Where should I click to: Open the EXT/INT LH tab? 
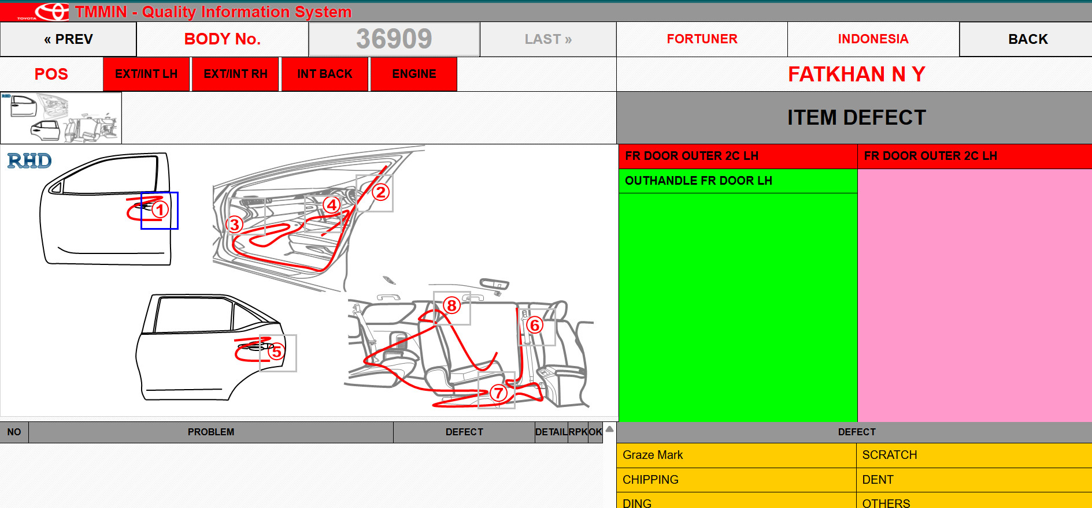pyautogui.click(x=146, y=74)
